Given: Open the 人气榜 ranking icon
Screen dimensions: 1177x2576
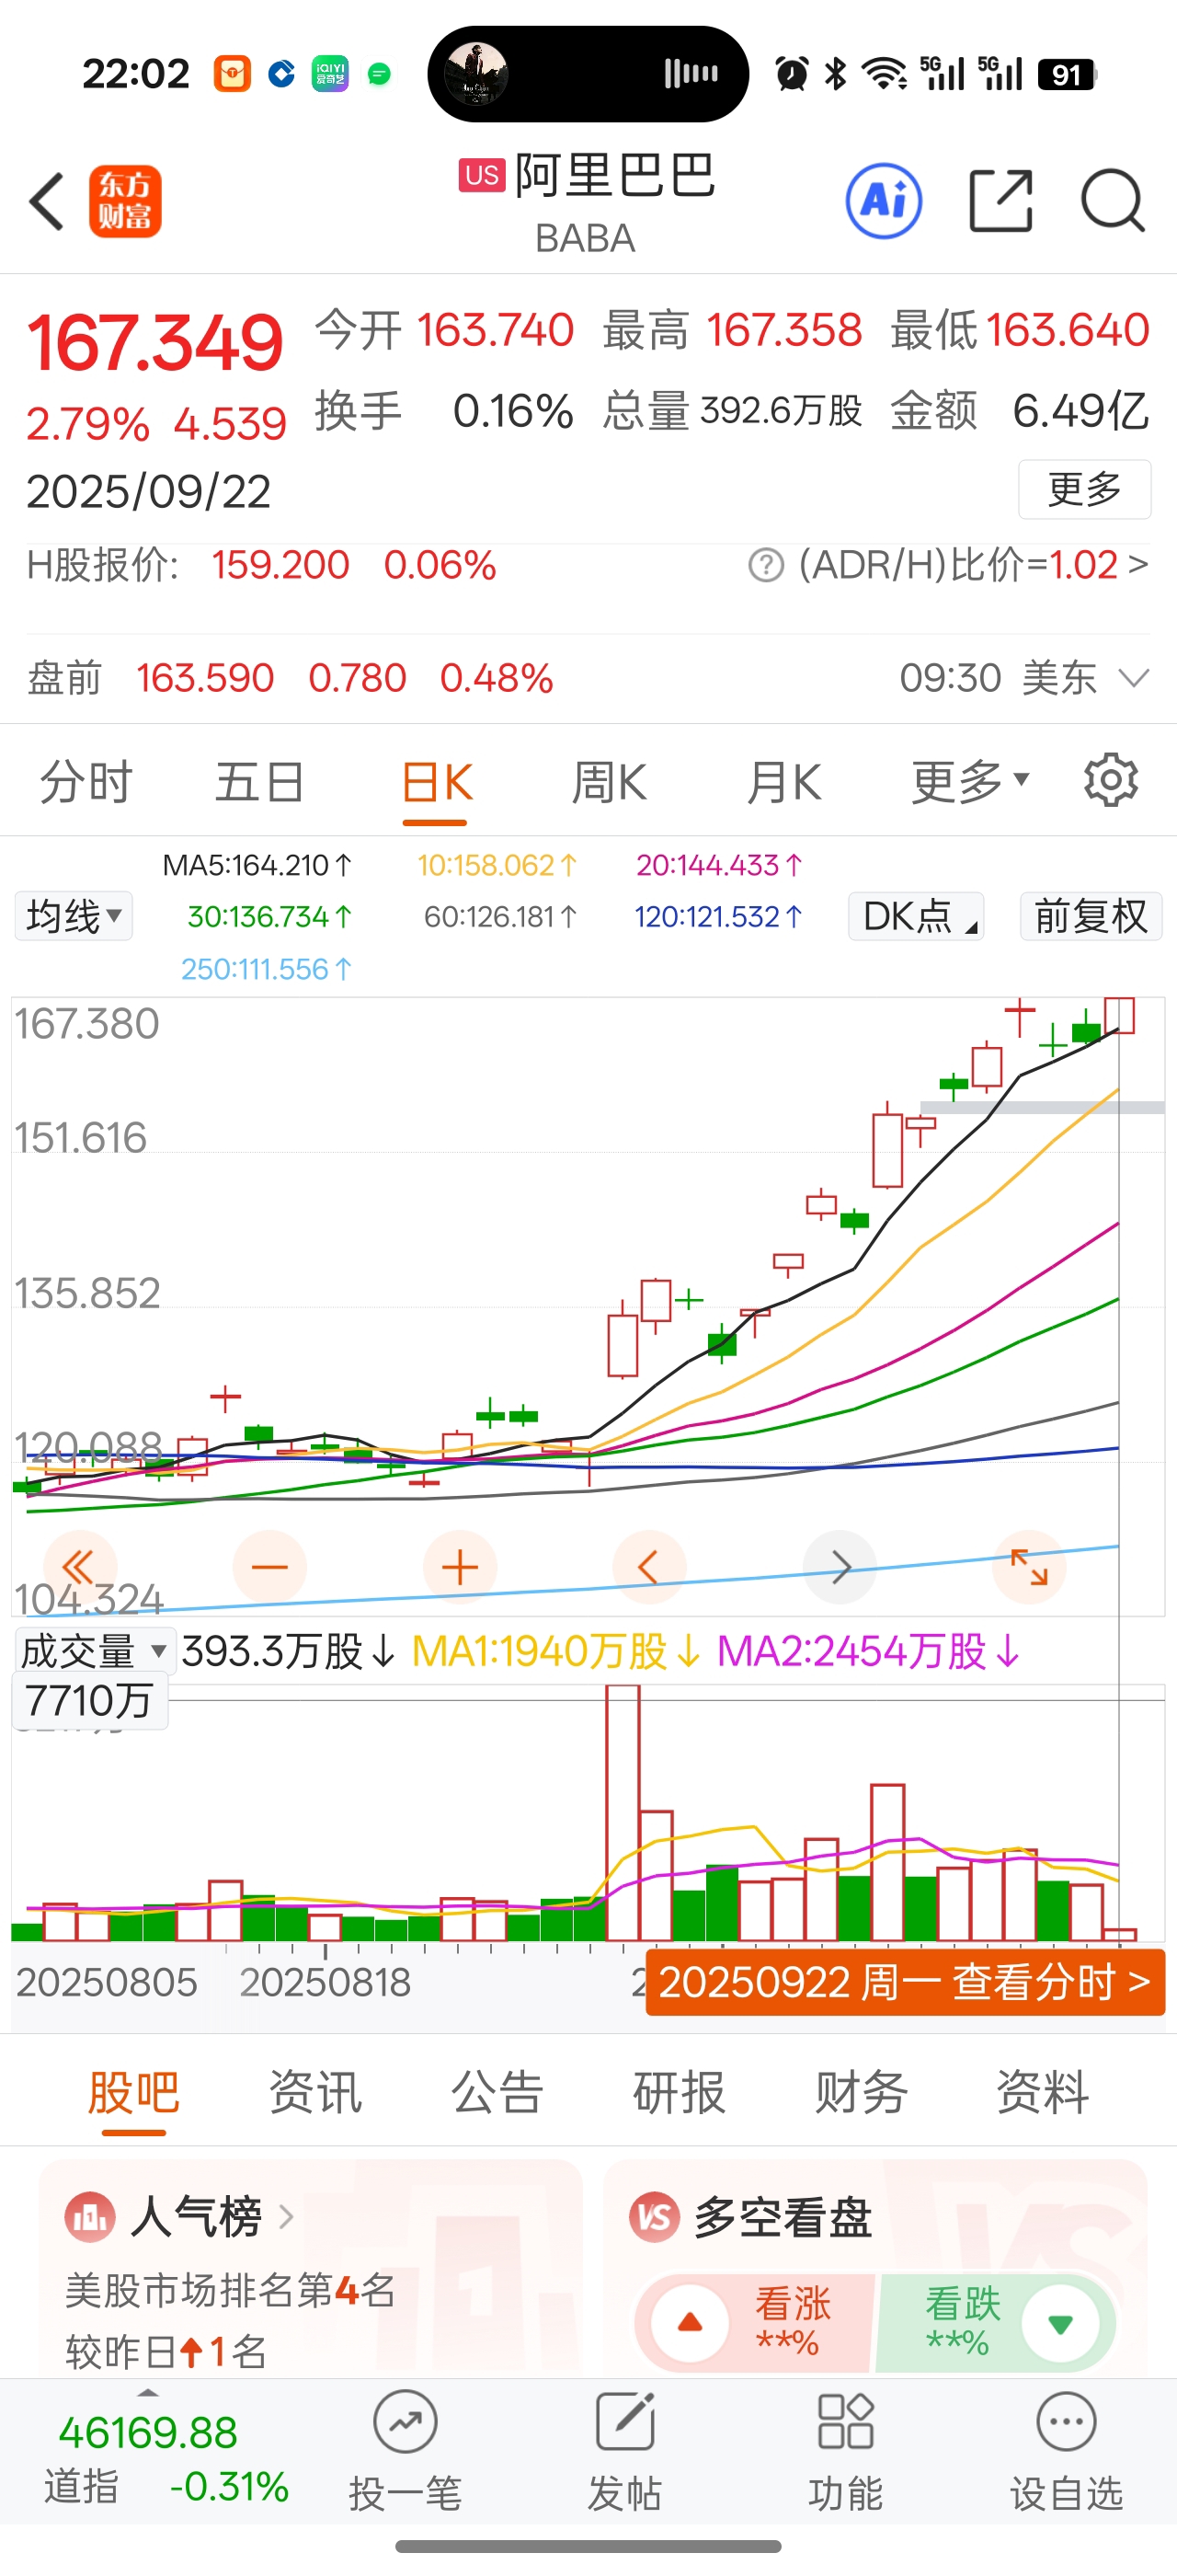Looking at the screenshot, I should click(90, 2217).
